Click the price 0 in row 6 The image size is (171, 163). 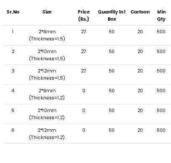pos(84,130)
